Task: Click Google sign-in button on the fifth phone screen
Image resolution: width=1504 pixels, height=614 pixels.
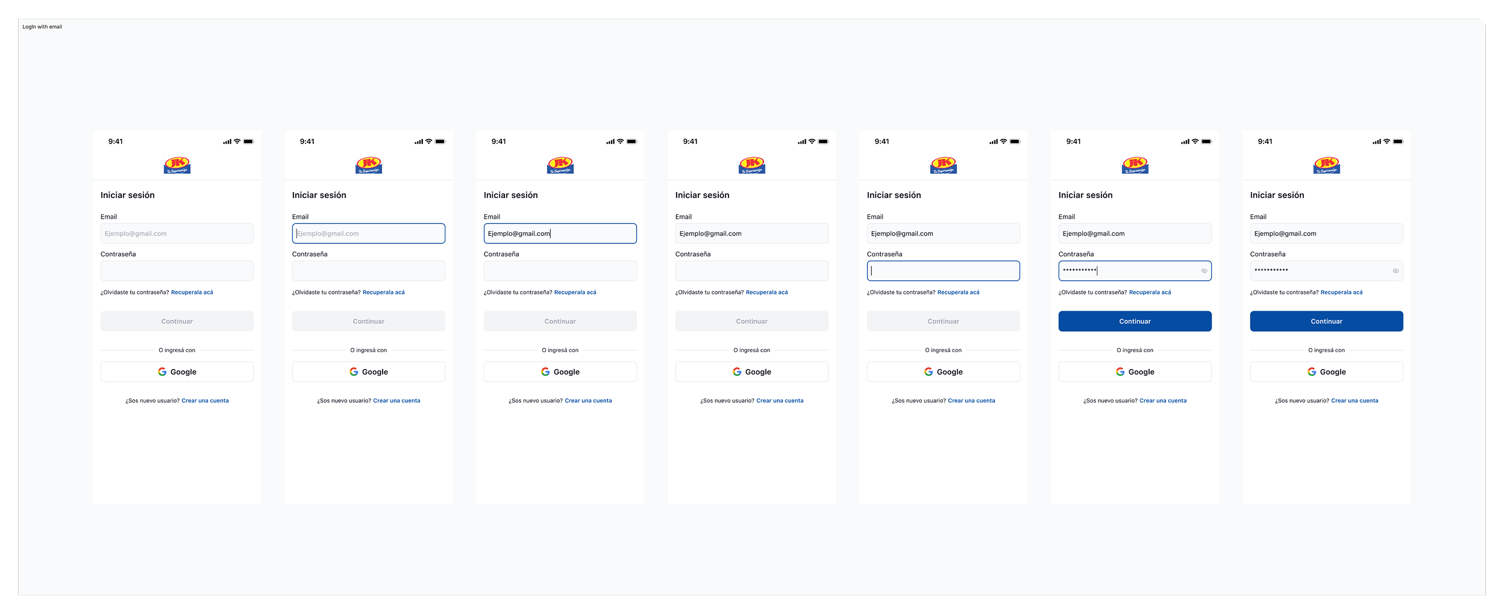Action: coord(944,372)
